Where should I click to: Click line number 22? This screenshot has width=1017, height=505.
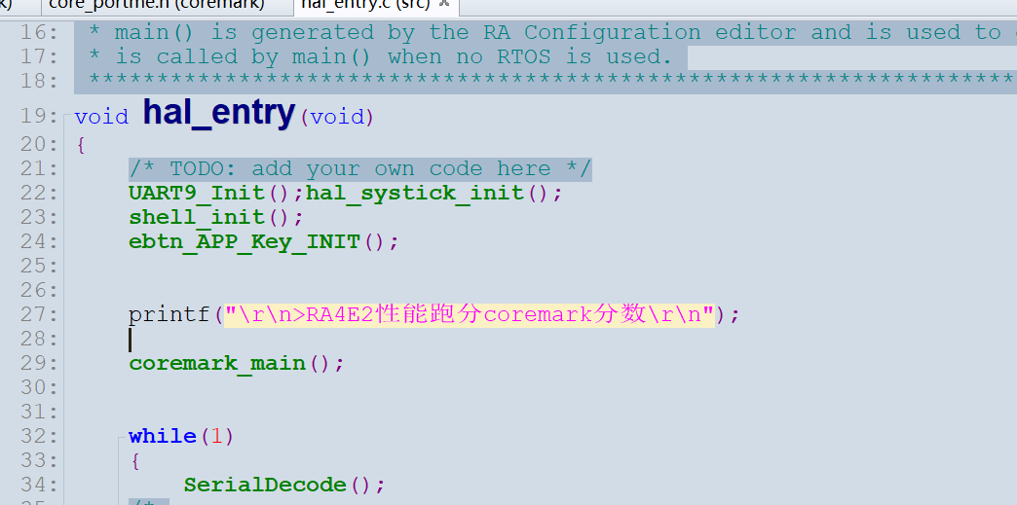point(38,194)
